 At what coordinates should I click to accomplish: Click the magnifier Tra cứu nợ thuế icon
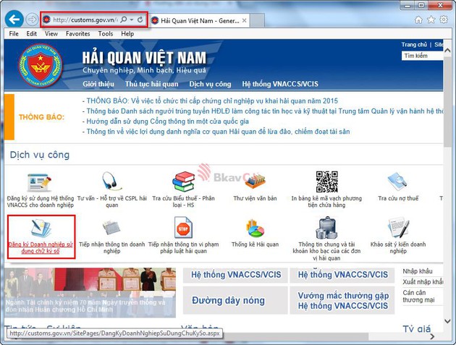coord(397,182)
